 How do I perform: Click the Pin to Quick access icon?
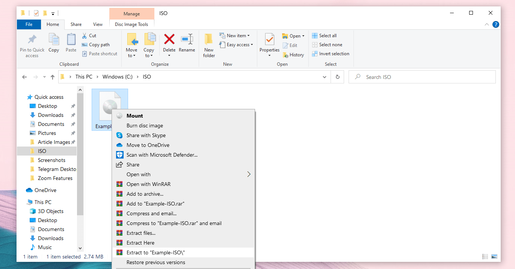32,39
